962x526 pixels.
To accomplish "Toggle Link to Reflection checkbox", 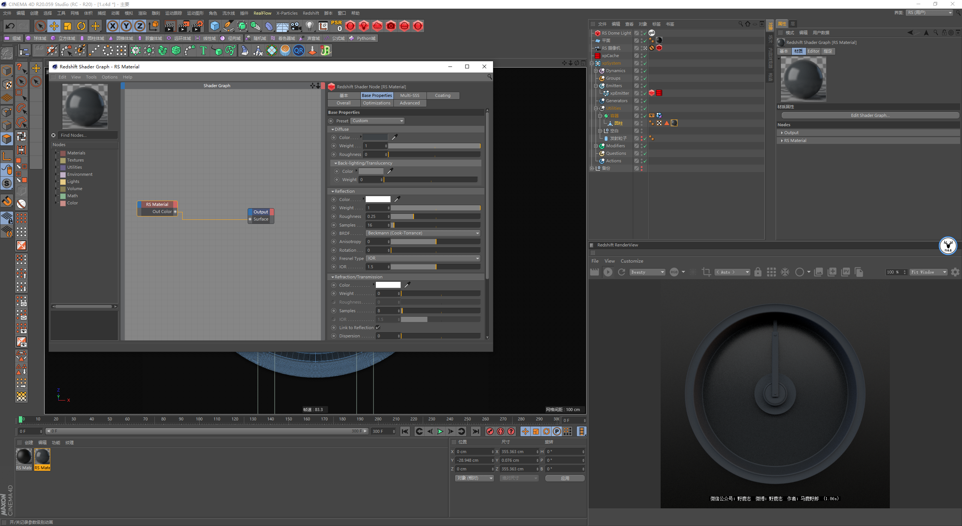I will (x=378, y=327).
